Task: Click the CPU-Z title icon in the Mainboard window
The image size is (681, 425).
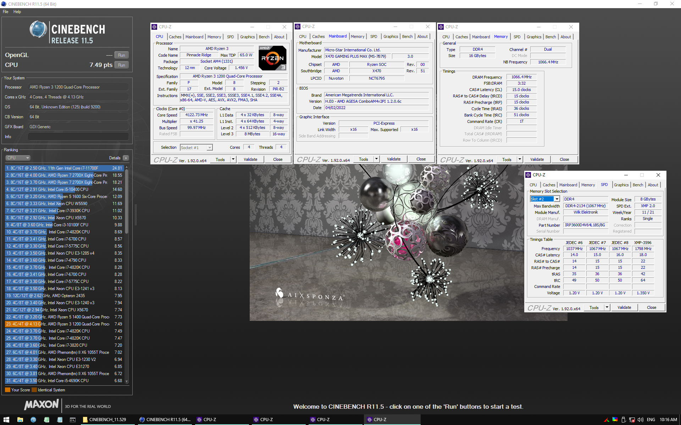Action: coord(298,27)
